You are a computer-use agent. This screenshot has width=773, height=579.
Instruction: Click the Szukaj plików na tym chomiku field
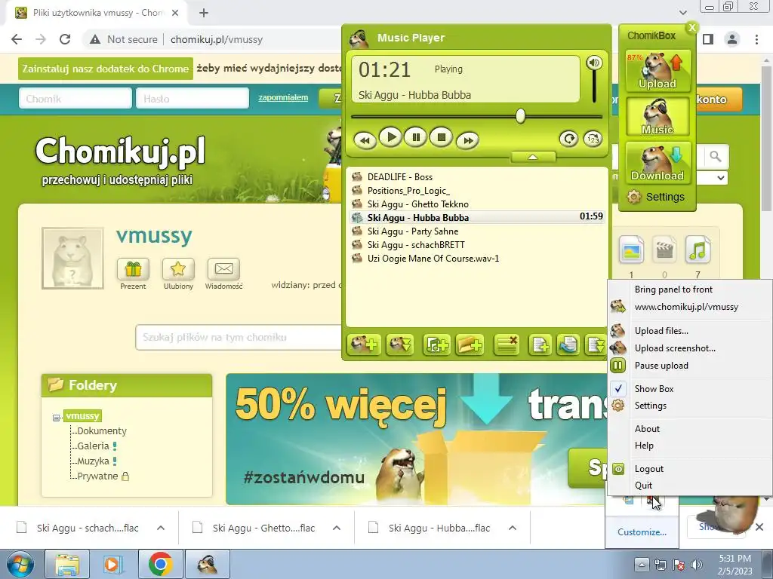coord(239,337)
